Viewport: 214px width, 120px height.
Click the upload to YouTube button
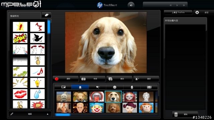(x=178, y=13)
